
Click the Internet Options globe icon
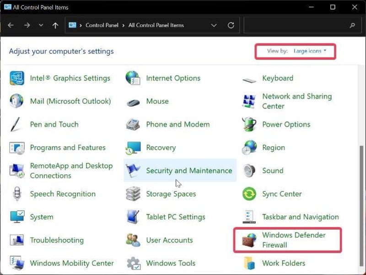(x=133, y=78)
